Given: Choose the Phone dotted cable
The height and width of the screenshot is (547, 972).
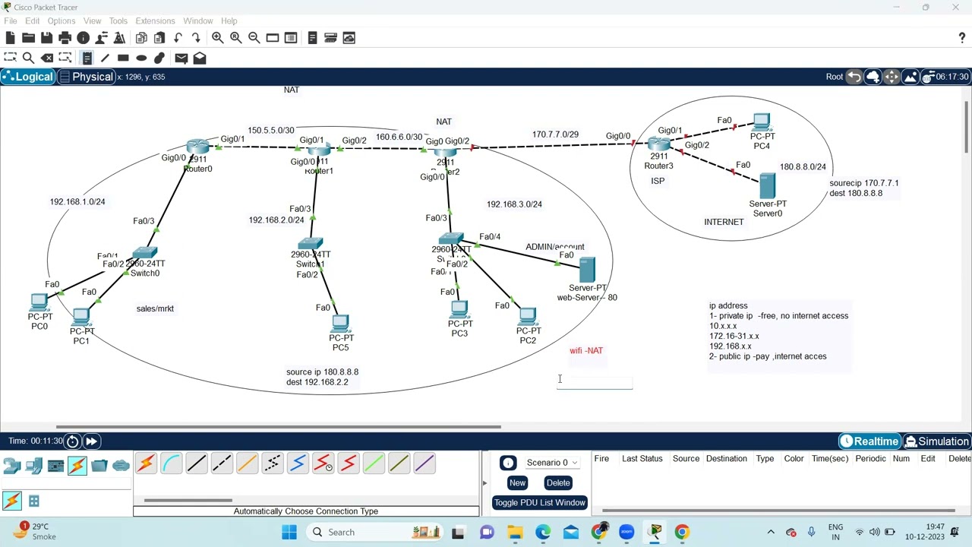Looking at the screenshot, I should [272, 463].
